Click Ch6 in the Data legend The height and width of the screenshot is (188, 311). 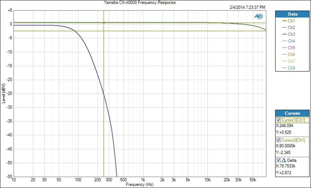click(292, 54)
